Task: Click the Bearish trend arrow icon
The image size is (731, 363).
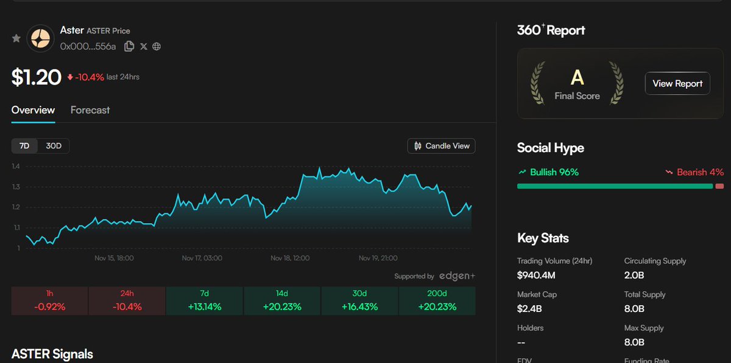Action: tap(669, 172)
